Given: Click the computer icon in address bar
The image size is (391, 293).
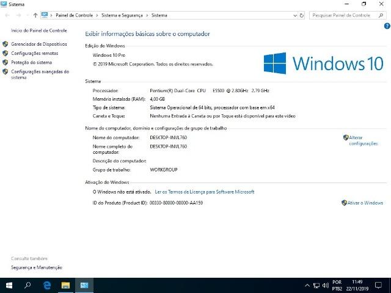Looking at the screenshot, I should (x=45, y=15).
